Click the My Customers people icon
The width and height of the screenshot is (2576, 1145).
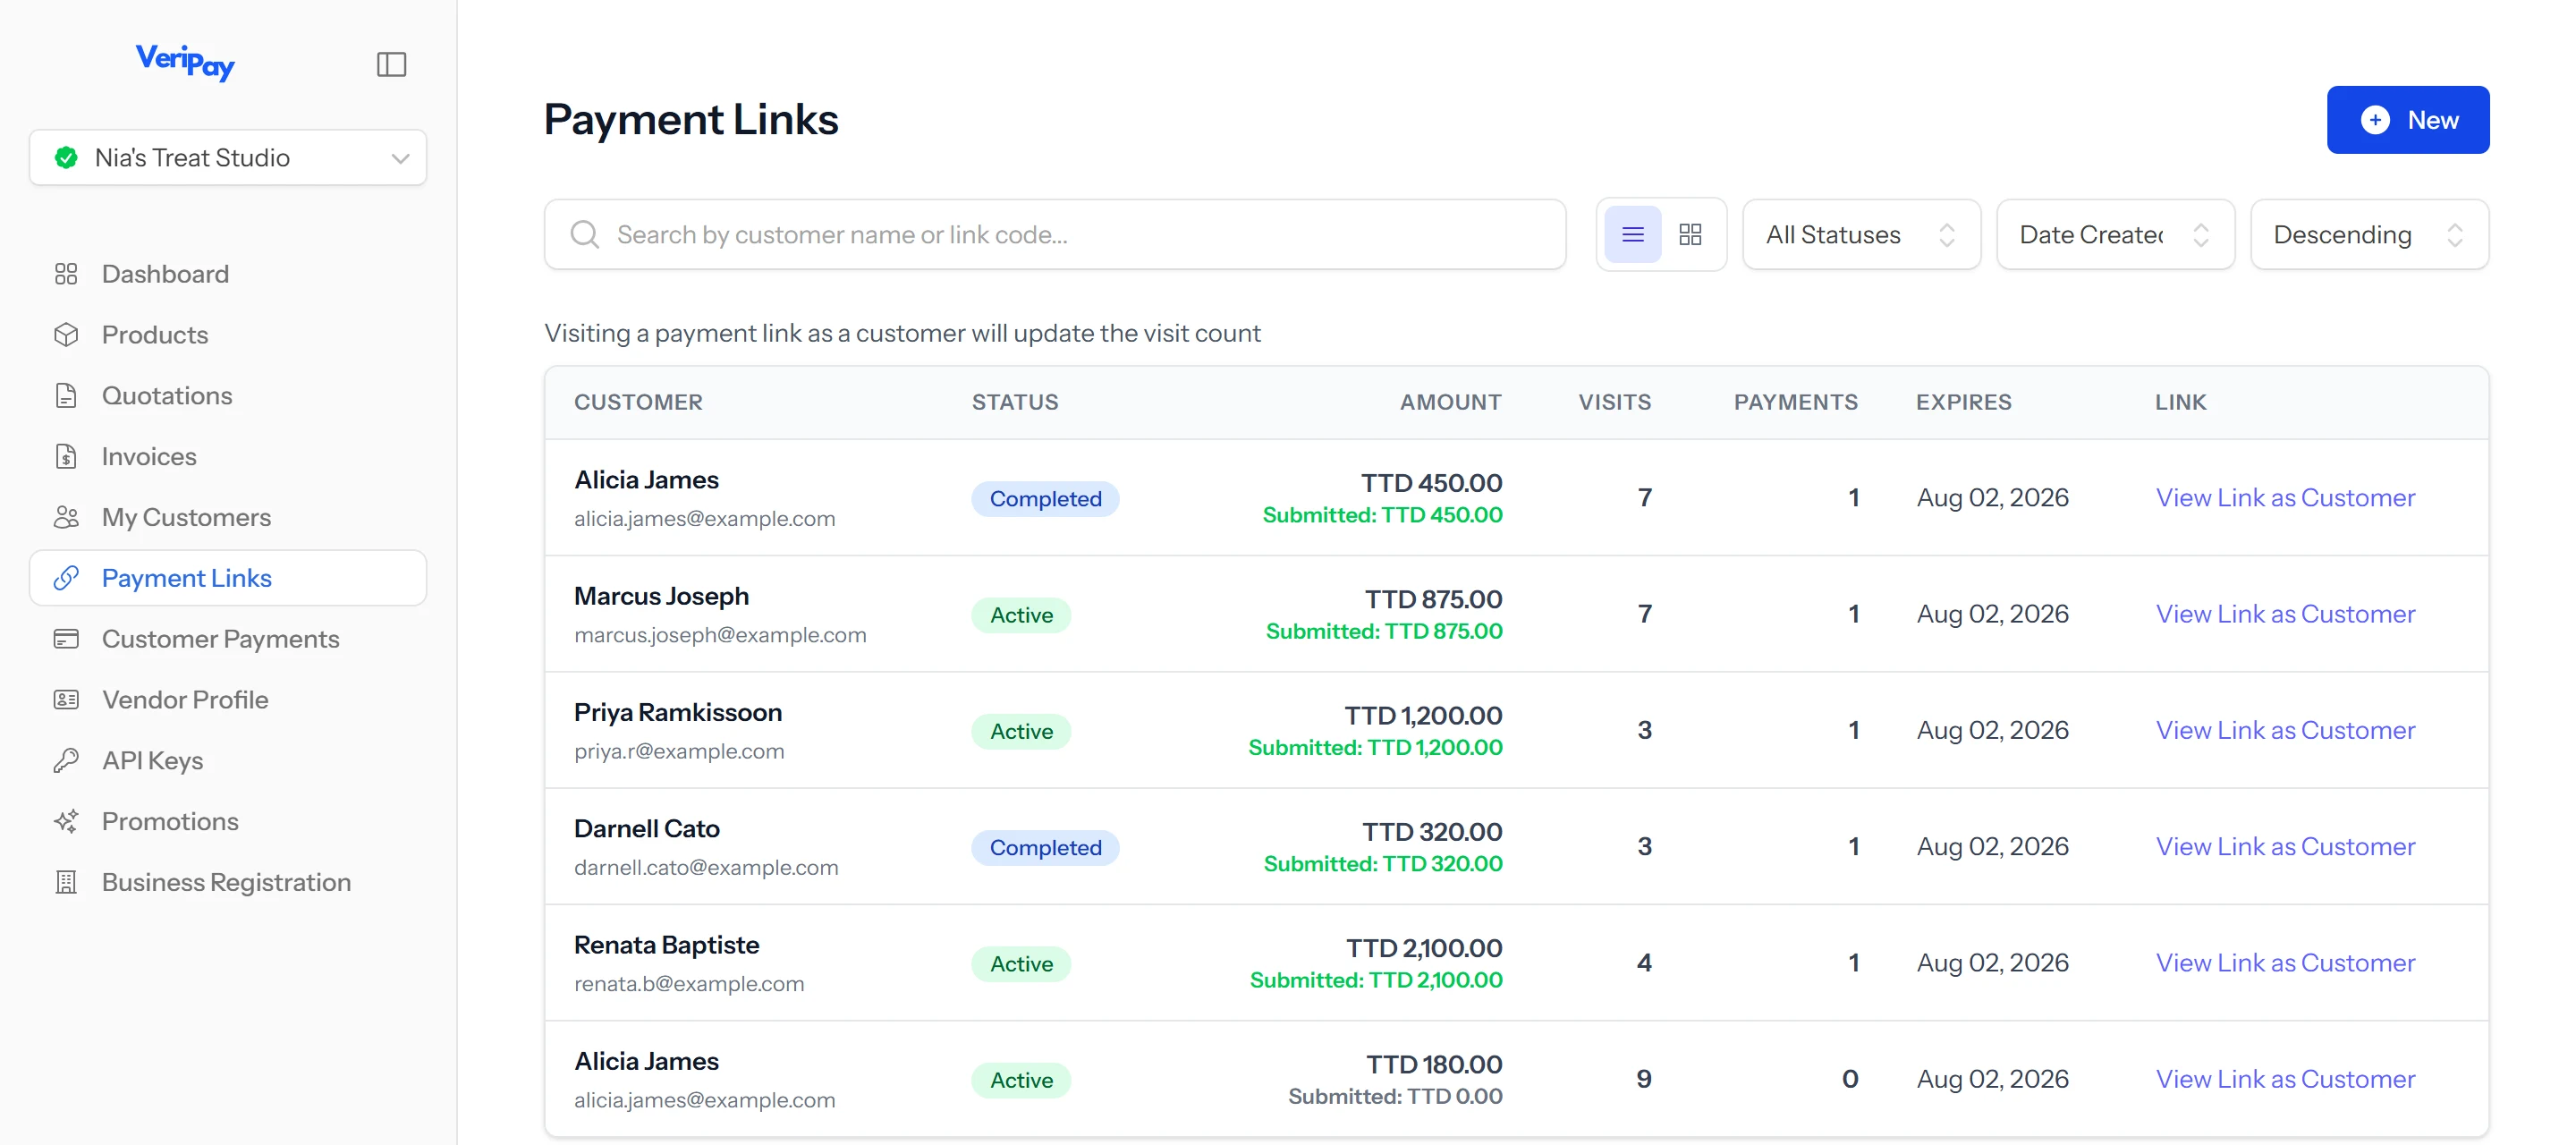coord(66,518)
